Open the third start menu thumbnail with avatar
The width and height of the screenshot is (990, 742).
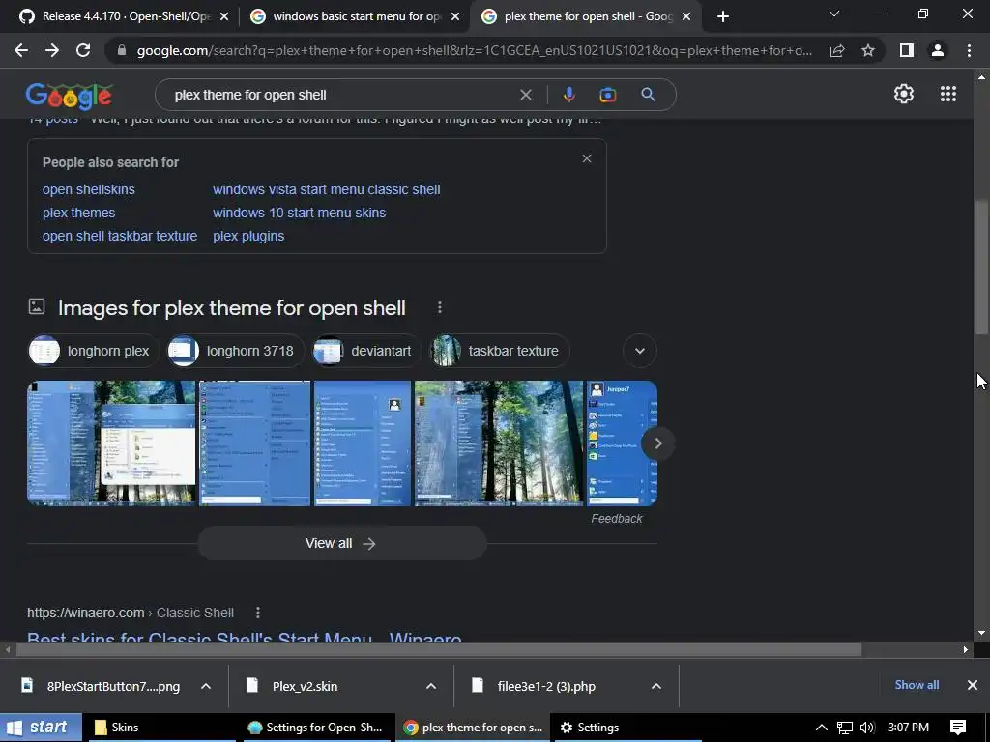click(x=363, y=442)
